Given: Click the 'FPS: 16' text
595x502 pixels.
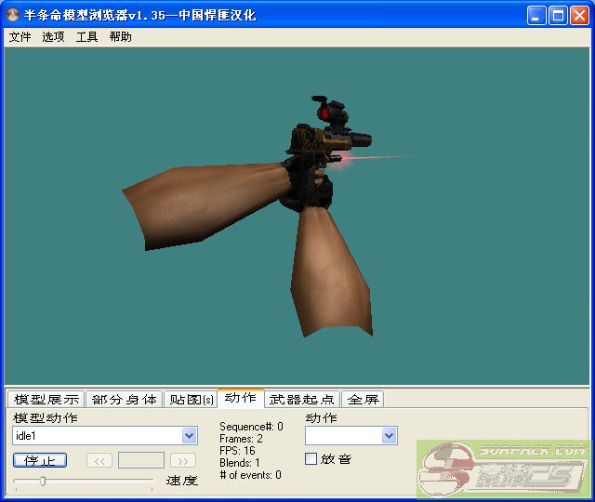Looking at the screenshot, I should (x=237, y=451).
